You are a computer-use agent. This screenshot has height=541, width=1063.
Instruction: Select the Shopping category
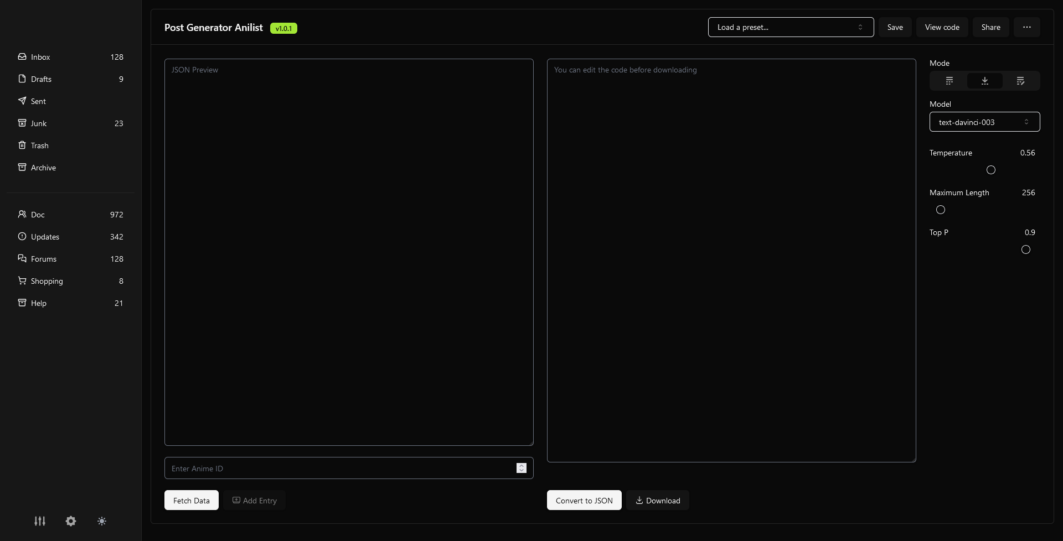pos(71,281)
